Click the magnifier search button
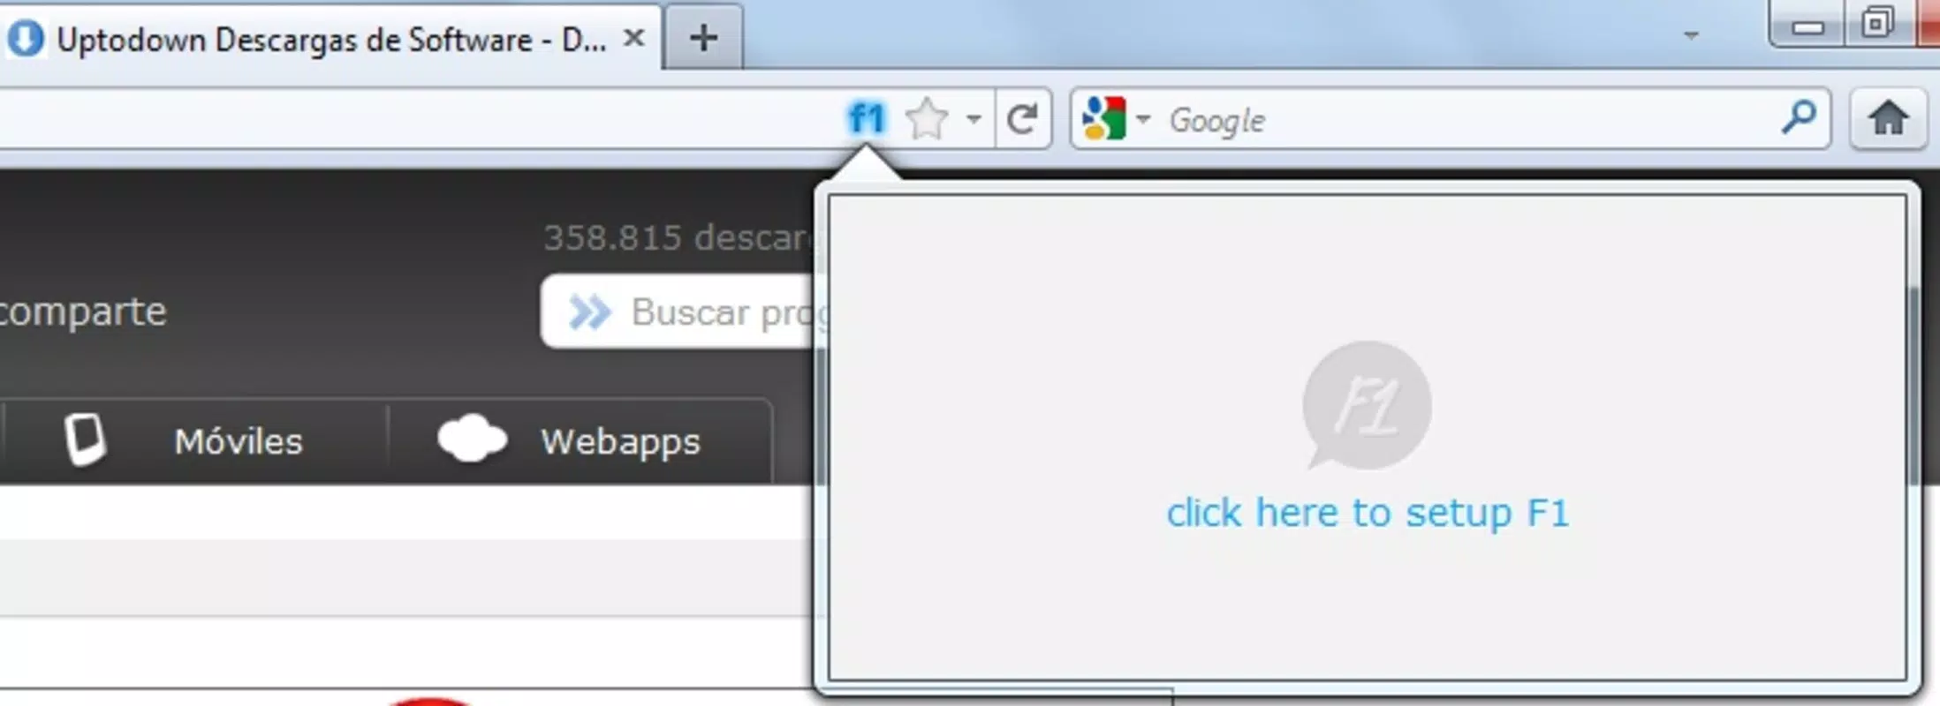This screenshot has height=706, width=1940. click(x=1798, y=117)
